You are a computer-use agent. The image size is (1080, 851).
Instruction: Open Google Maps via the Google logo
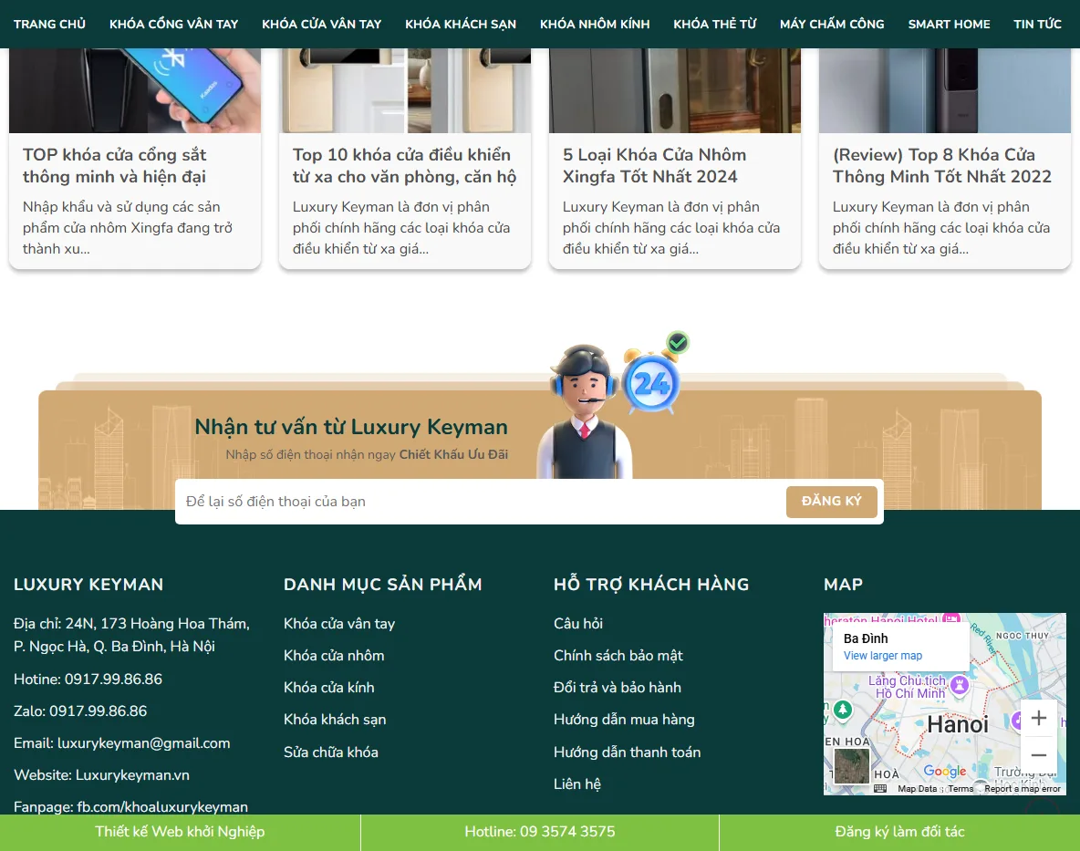pos(945,772)
